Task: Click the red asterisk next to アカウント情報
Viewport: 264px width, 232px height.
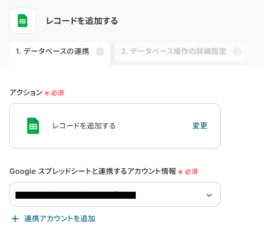Action: [180, 172]
